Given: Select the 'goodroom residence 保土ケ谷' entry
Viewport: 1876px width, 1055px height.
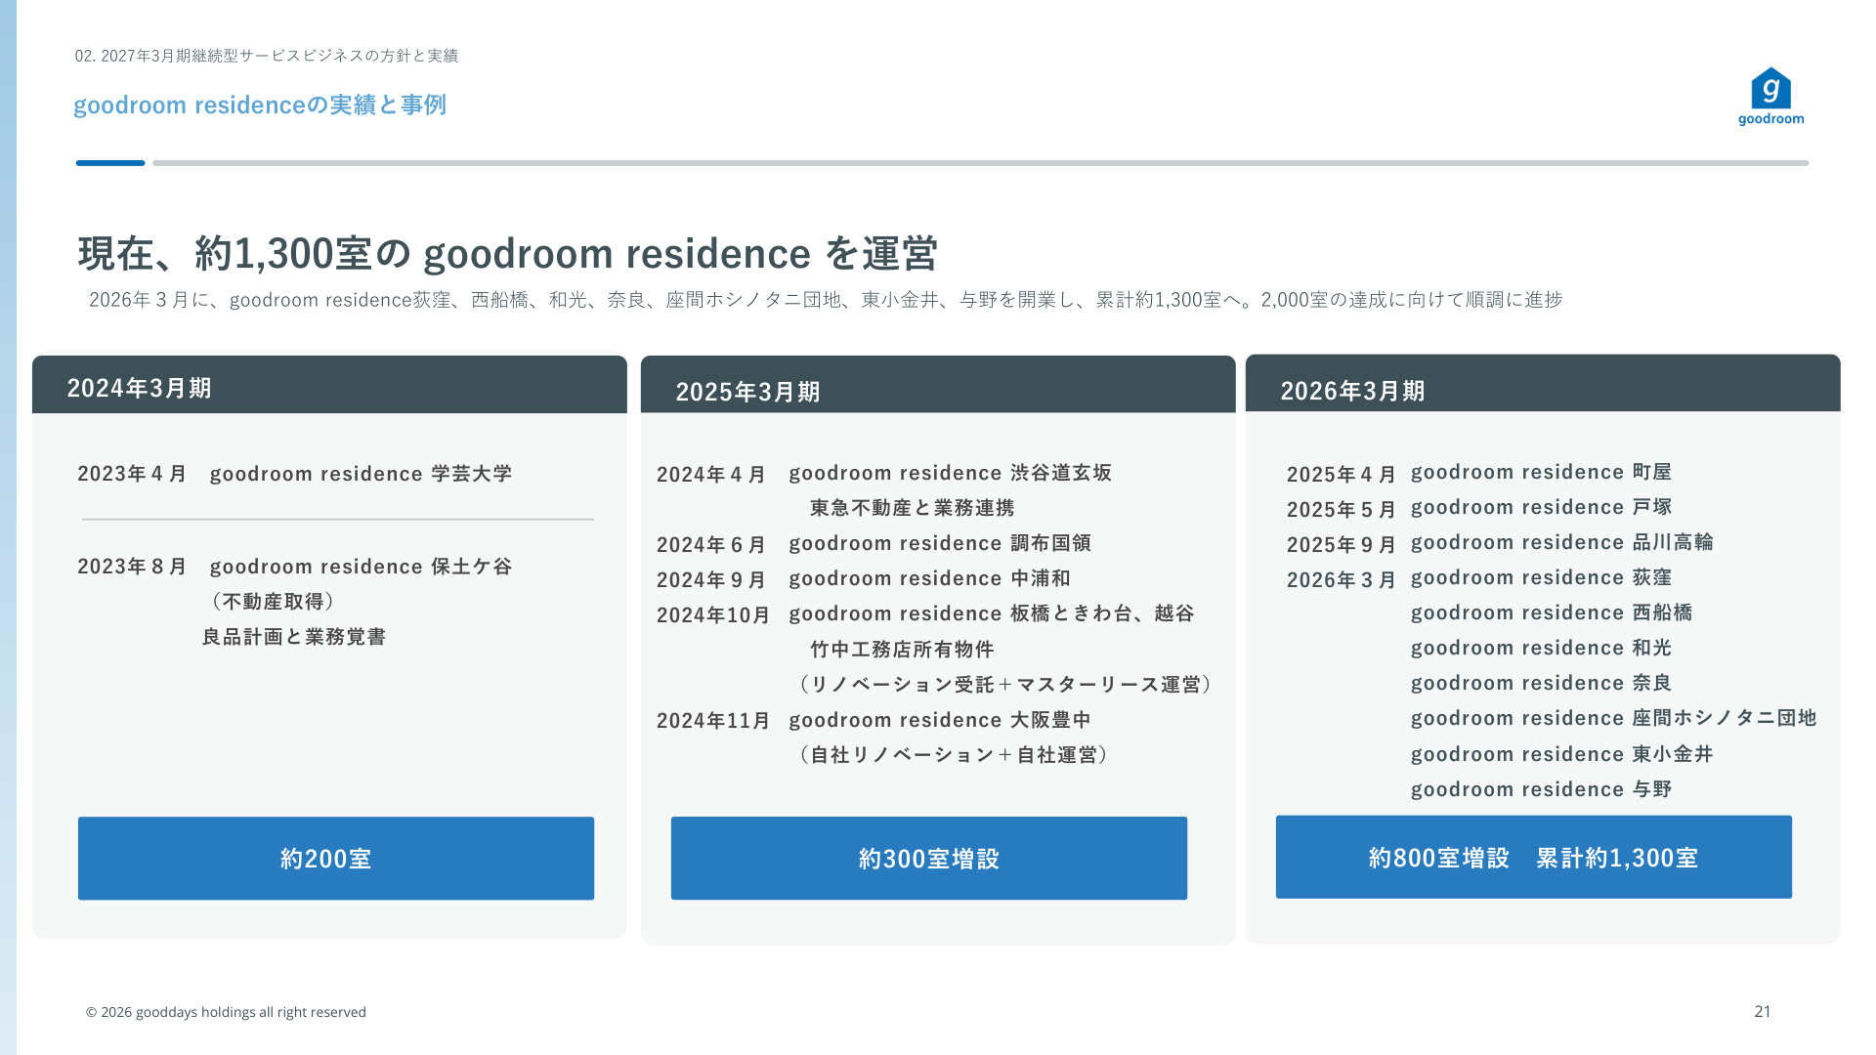Looking at the screenshot, I should [x=362, y=567].
